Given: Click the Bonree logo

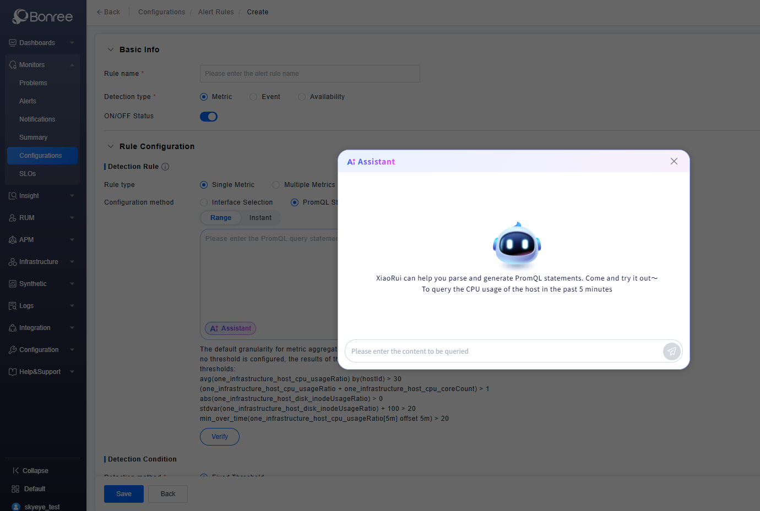Looking at the screenshot, I should coord(43,17).
